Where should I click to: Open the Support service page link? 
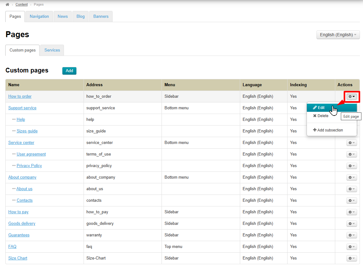[22, 108]
